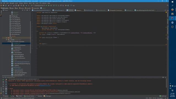Expand the build folder in tree
Screen dimensions: 176x99
click(x=6, y=38)
